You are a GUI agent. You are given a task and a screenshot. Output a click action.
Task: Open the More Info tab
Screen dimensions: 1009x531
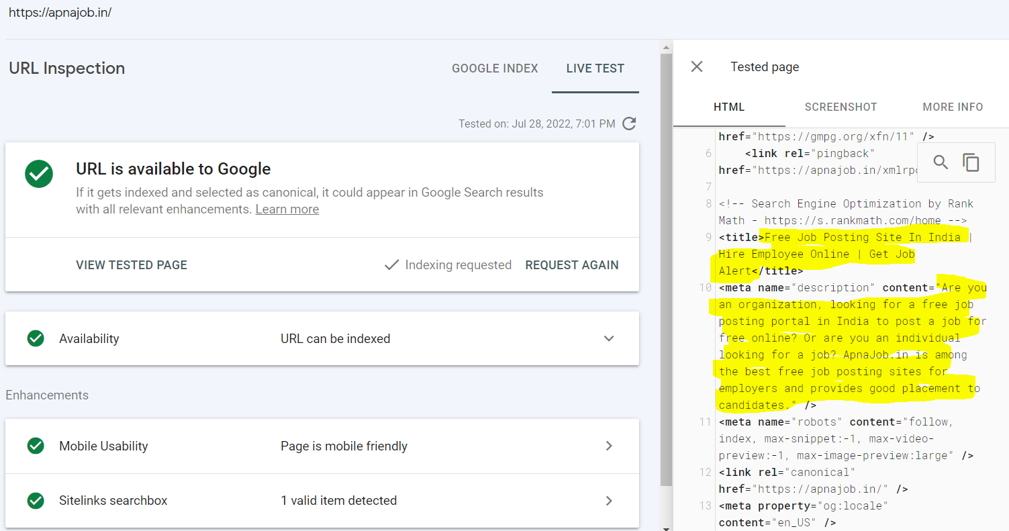(953, 107)
